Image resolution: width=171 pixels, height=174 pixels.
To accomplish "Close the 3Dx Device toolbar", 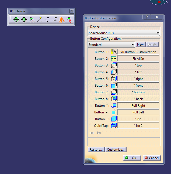I will click(x=72, y=11).
